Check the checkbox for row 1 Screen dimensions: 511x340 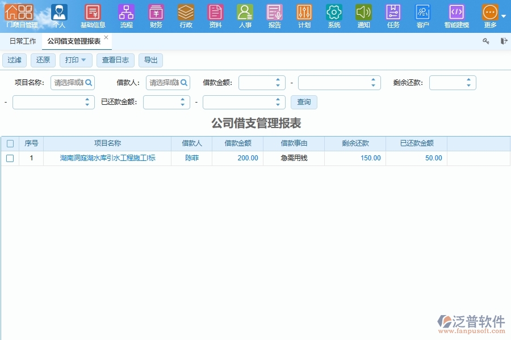[x=10, y=158]
